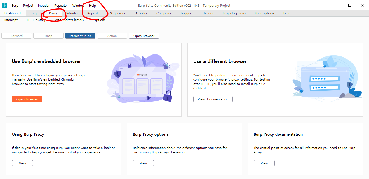The height and width of the screenshot is (179, 369).
Task: Open the Burp menu
Action: [x=15, y=6]
